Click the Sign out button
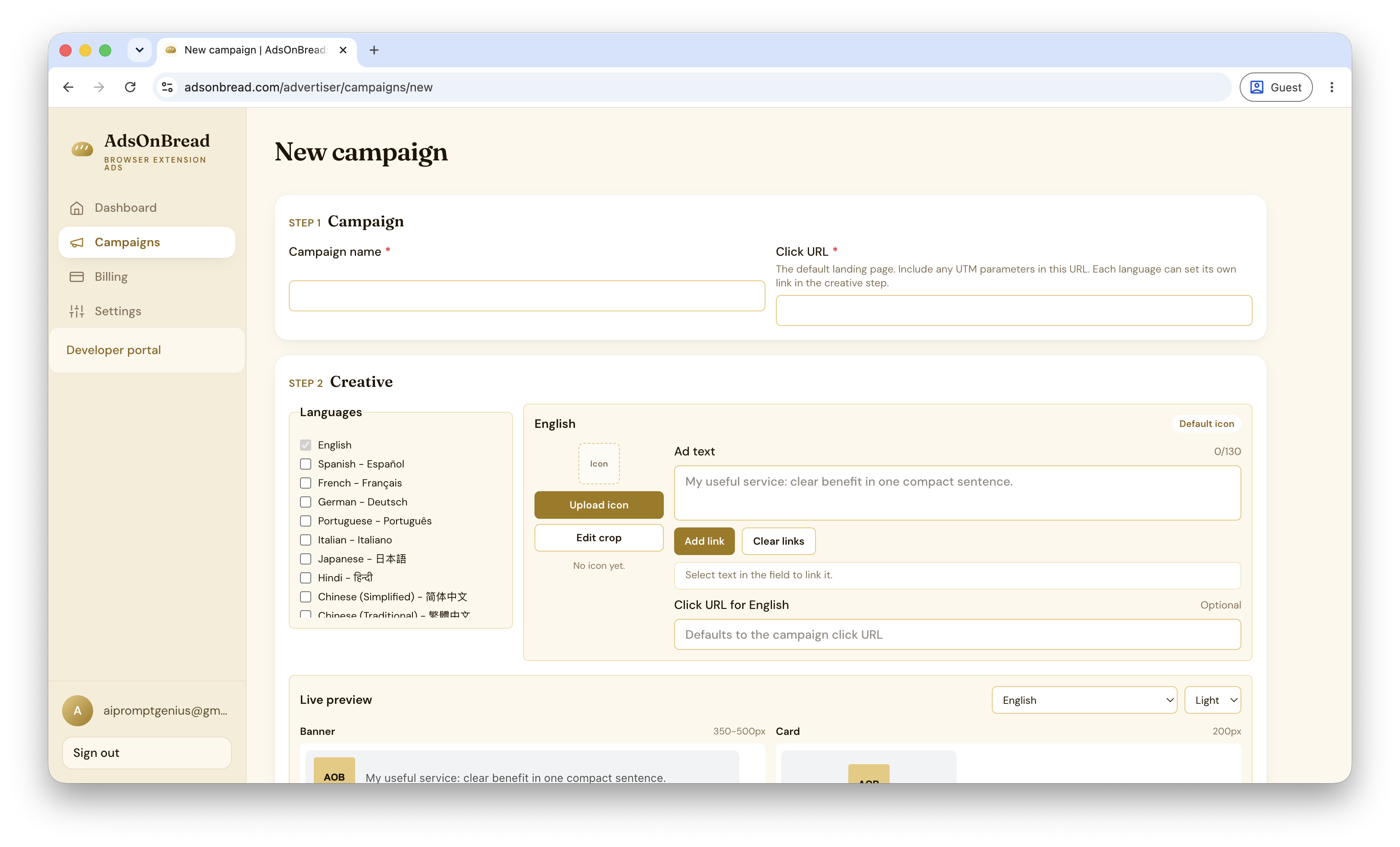The width and height of the screenshot is (1400, 847). [x=147, y=753]
